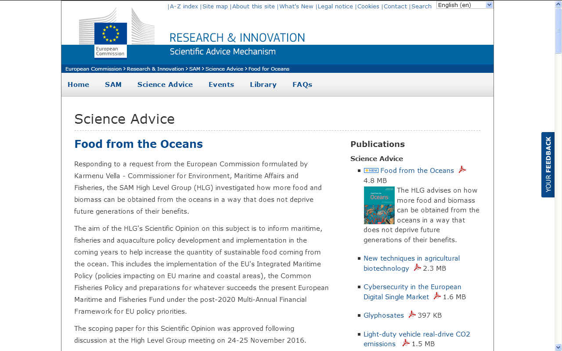Click the RESEARCH & INNOVATION header title

click(x=237, y=38)
